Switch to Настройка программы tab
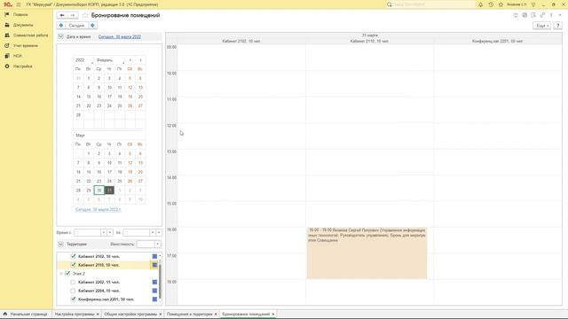This screenshot has width=568, height=319. click(75, 315)
